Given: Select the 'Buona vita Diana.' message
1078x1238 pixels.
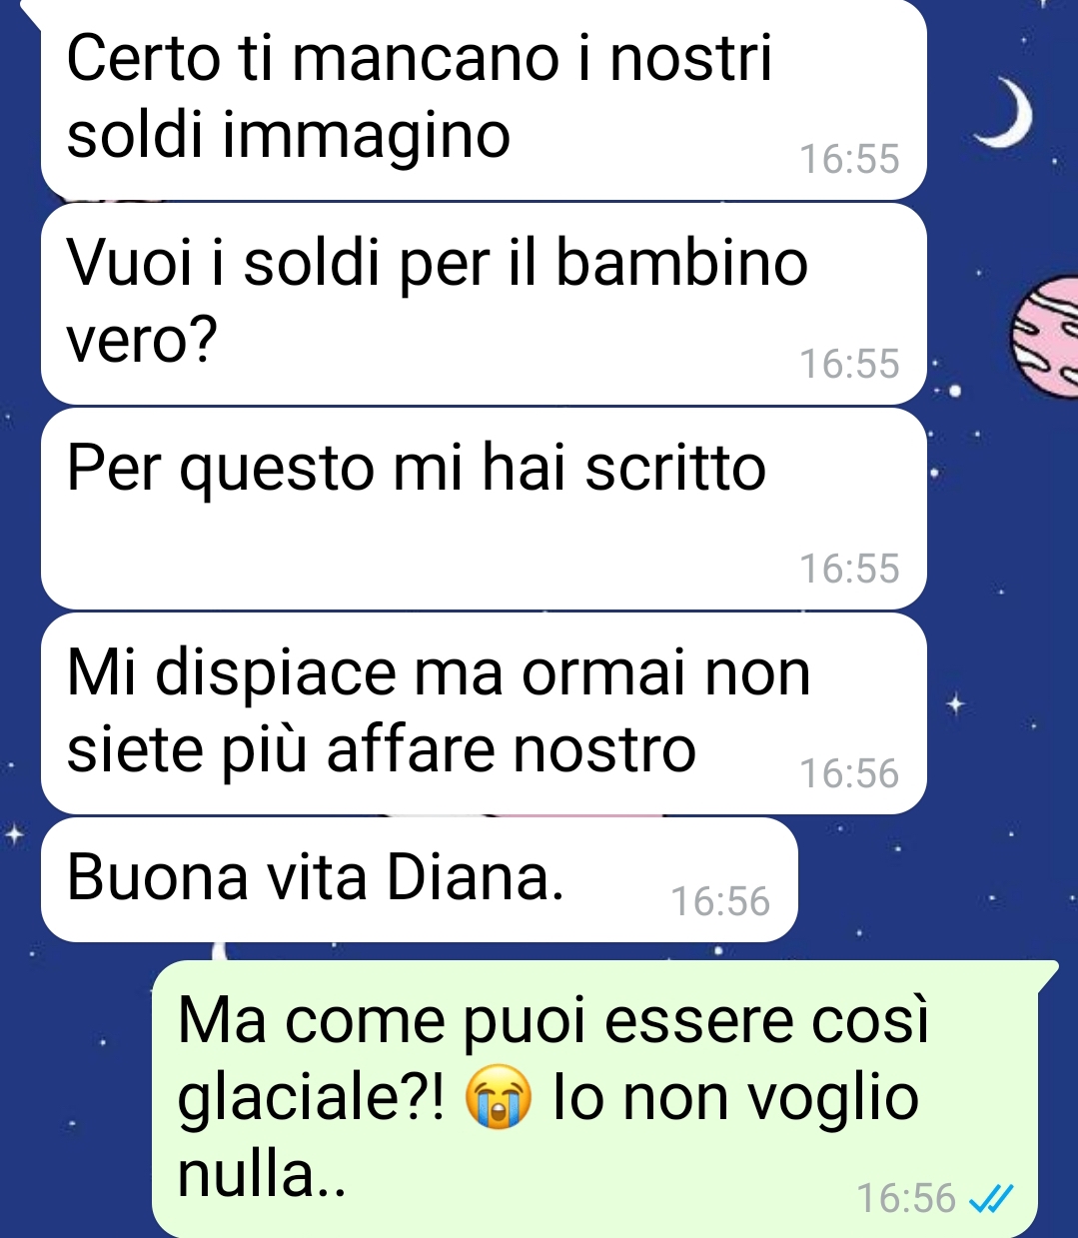Looking at the screenshot, I should click(x=419, y=879).
